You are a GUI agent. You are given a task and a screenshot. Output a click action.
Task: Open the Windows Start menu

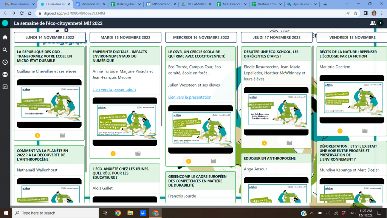[x=6, y=213]
